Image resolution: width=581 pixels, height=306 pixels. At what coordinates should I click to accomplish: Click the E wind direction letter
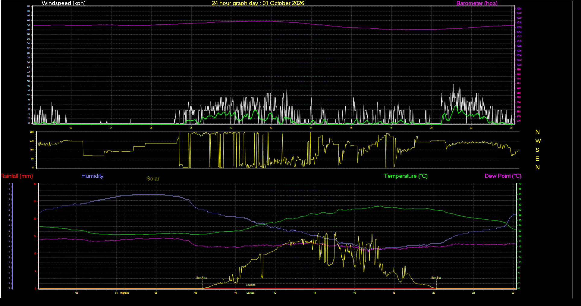[537, 159]
